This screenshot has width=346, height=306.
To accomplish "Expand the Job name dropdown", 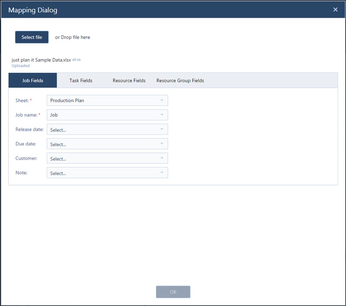I will point(103,115).
